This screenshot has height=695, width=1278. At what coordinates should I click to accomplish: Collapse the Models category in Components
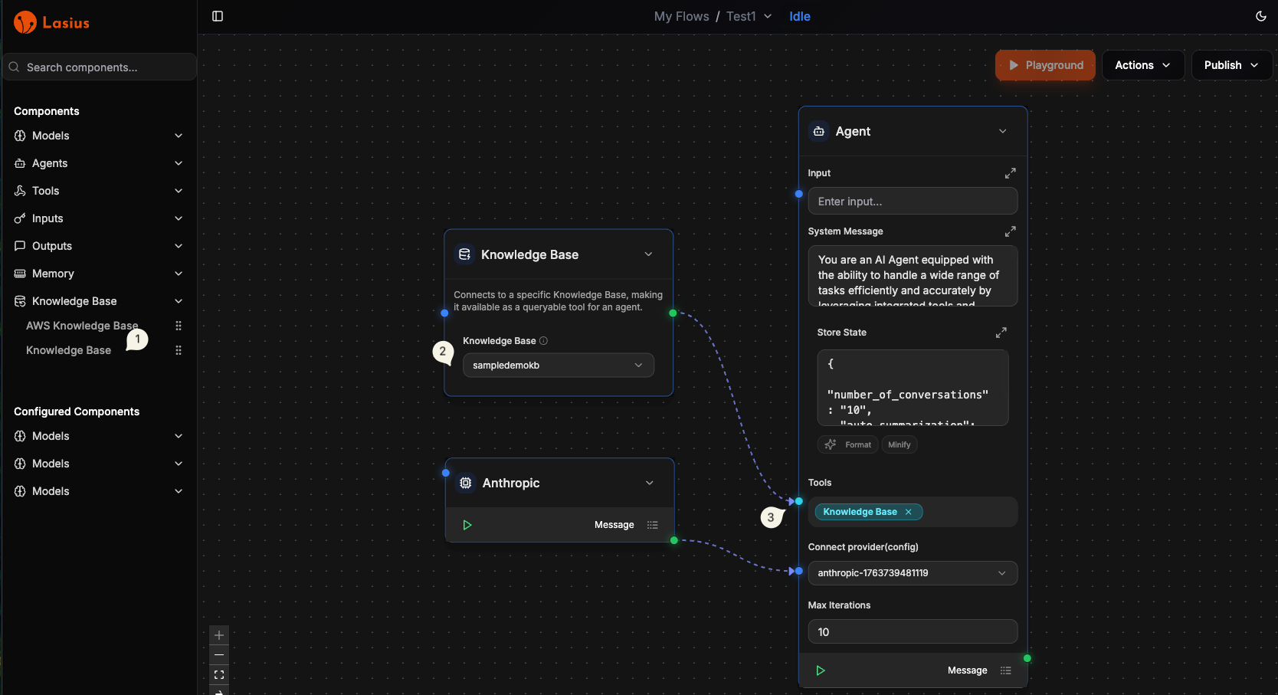pos(178,136)
